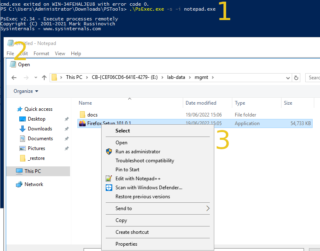Click the folder icon in address bar

(x=54, y=77)
